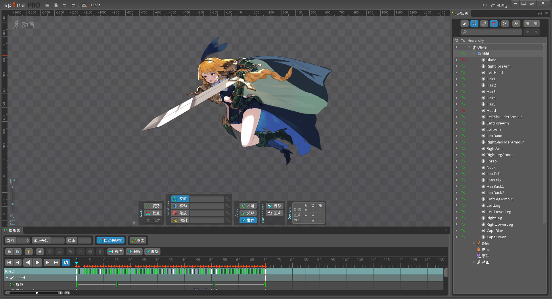Viewport: 552px width, 299px height.
Task: Collapse all dopesheet rows icon
Action: click(x=9, y=252)
